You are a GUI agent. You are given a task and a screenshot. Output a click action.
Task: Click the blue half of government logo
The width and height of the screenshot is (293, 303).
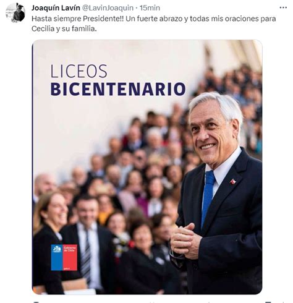pyautogui.click(x=57, y=257)
